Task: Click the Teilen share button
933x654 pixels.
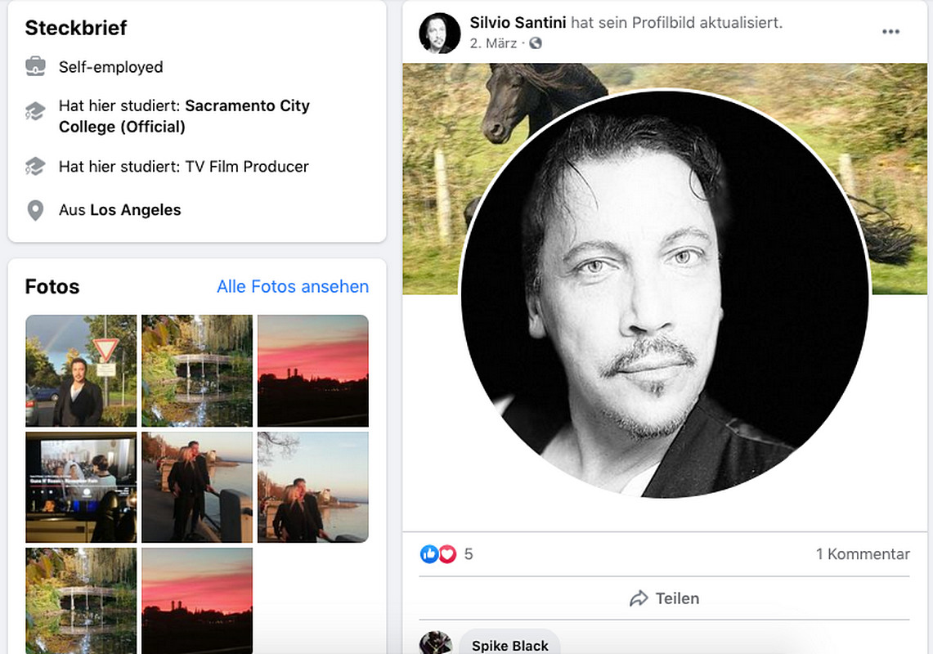Action: click(664, 598)
